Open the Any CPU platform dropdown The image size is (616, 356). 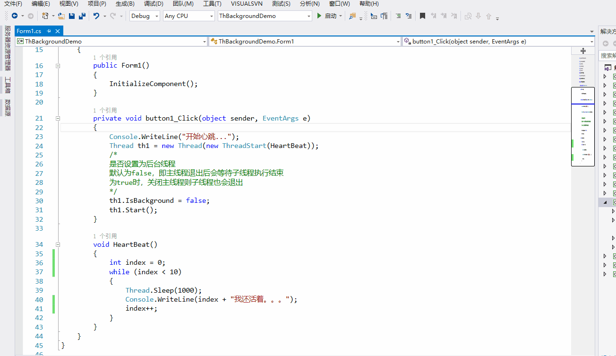click(x=211, y=16)
